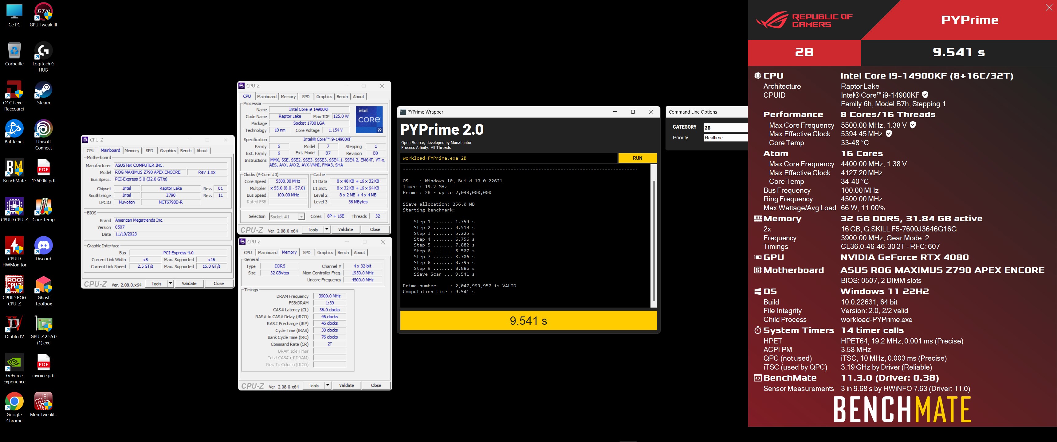Screen dimensions: 1057x442
Task: Expand the Socket #1 selection dropdown
Action: pyautogui.click(x=302, y=216)
